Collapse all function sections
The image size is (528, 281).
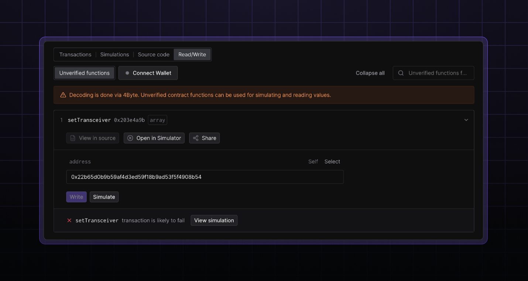[x=370, y=73]
